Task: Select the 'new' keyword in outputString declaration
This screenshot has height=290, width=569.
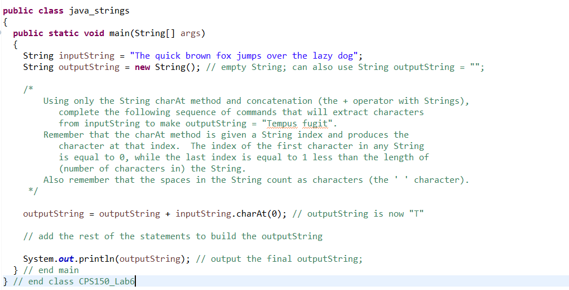Action: pos(142,67)
